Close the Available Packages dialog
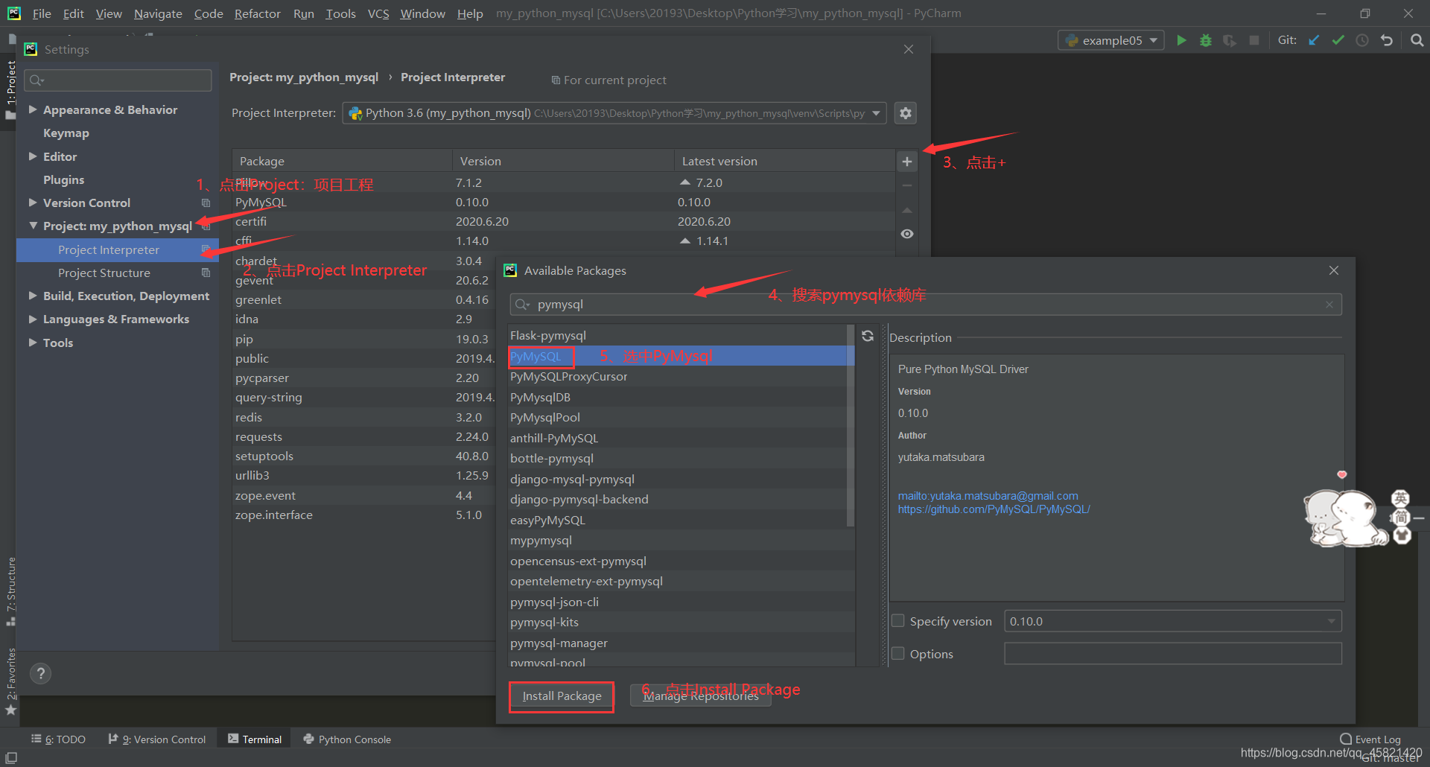This screenshot has height=767, width=1430. 1334,270
